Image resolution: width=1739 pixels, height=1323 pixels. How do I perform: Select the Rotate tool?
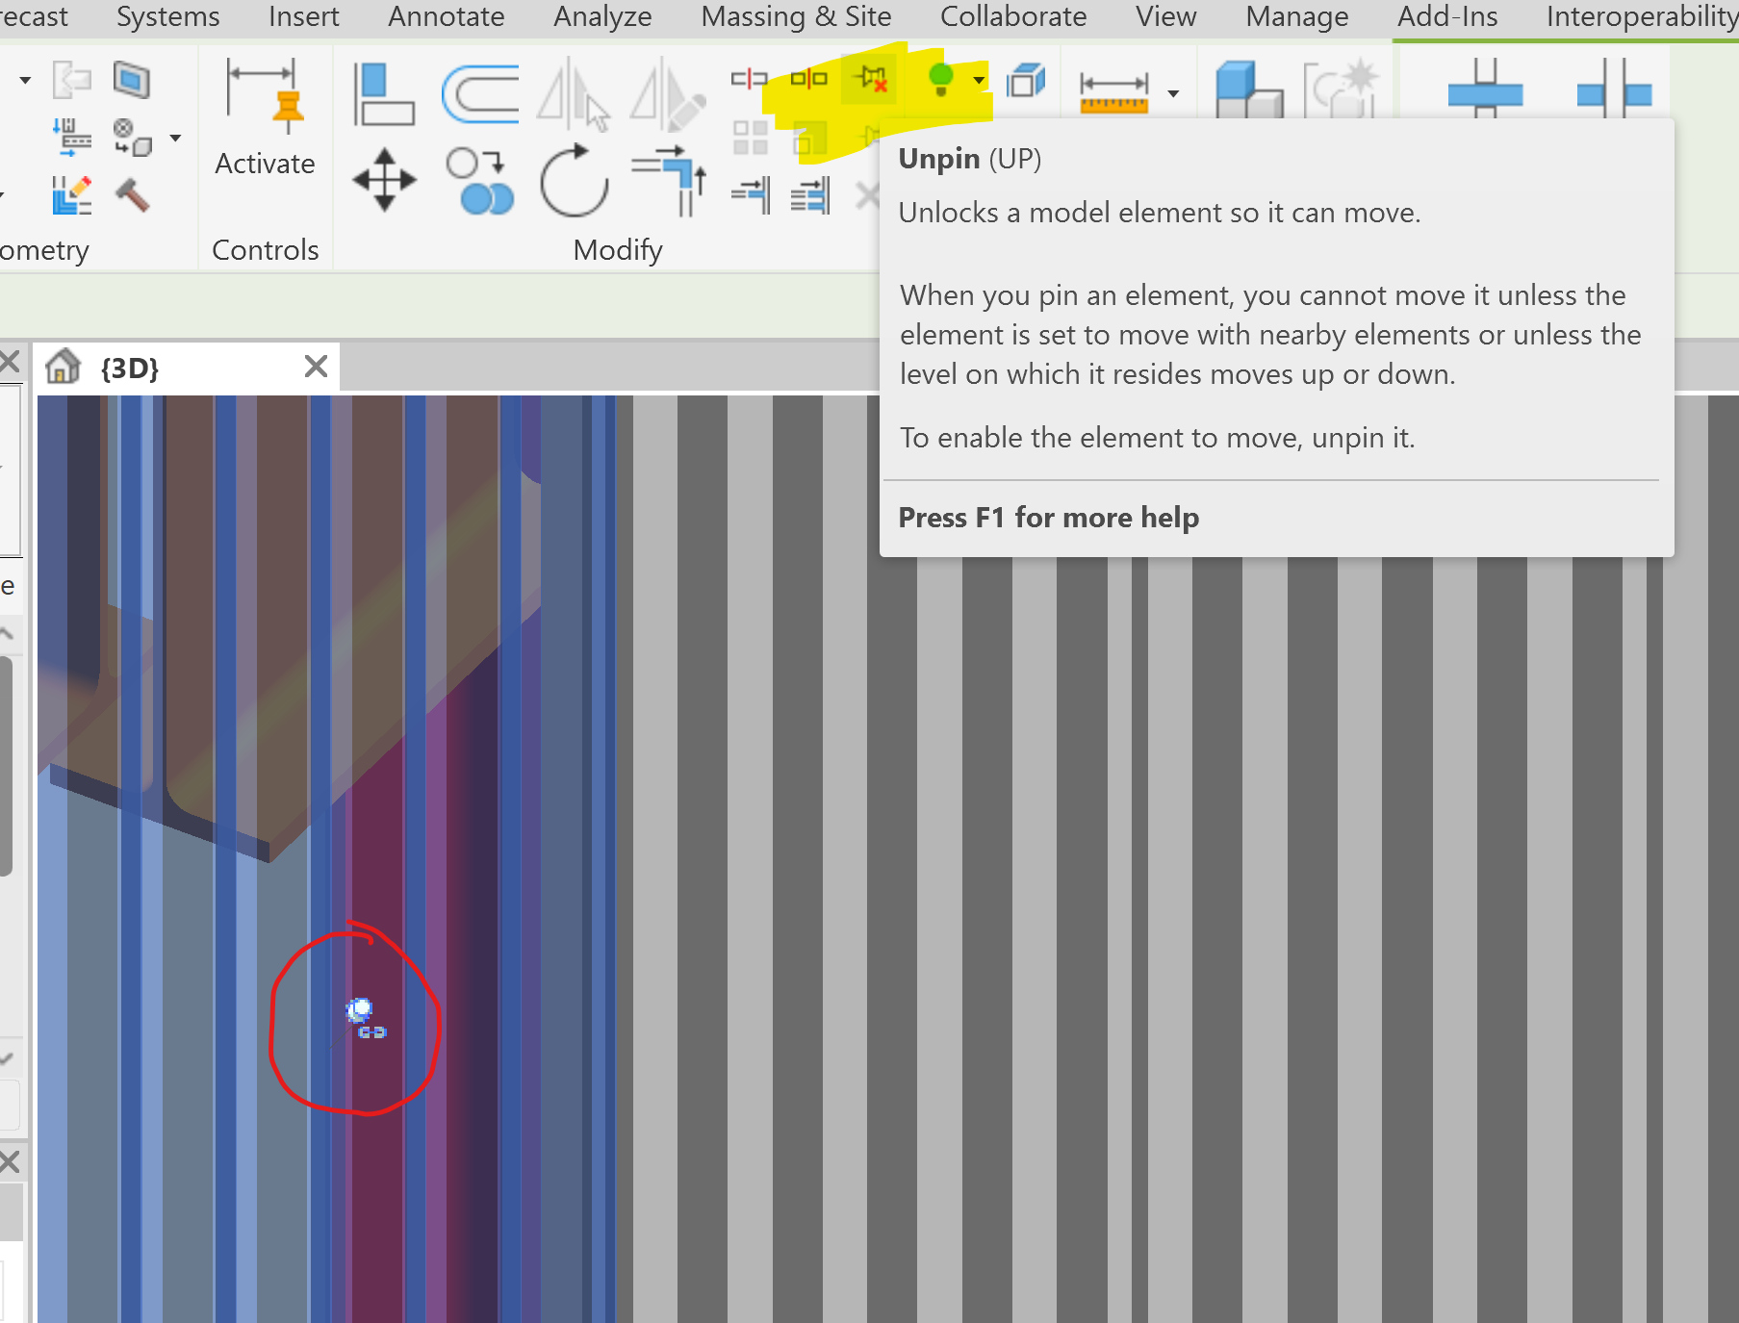click(x=575, y=179)
